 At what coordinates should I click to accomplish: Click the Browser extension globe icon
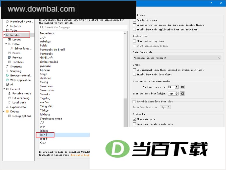coord(7,75)
